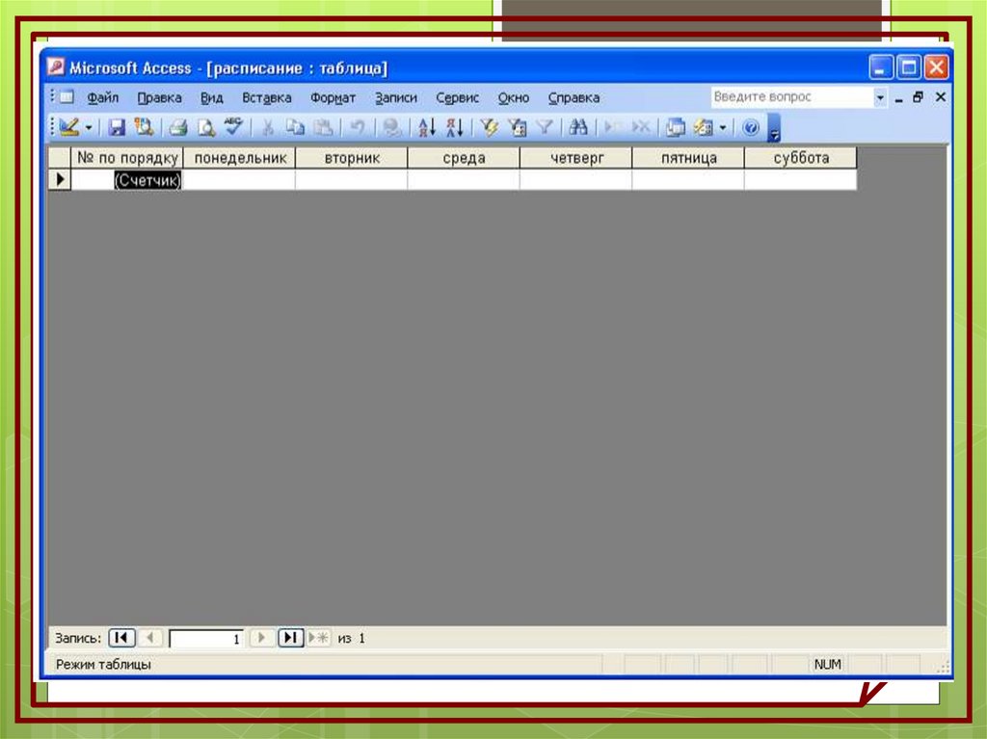Viewport: 987px width, 739px height.
Task: Select the пятница column header
Action: pos(688,158)
